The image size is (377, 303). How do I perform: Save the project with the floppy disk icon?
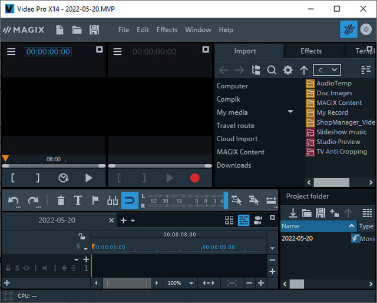94,30
